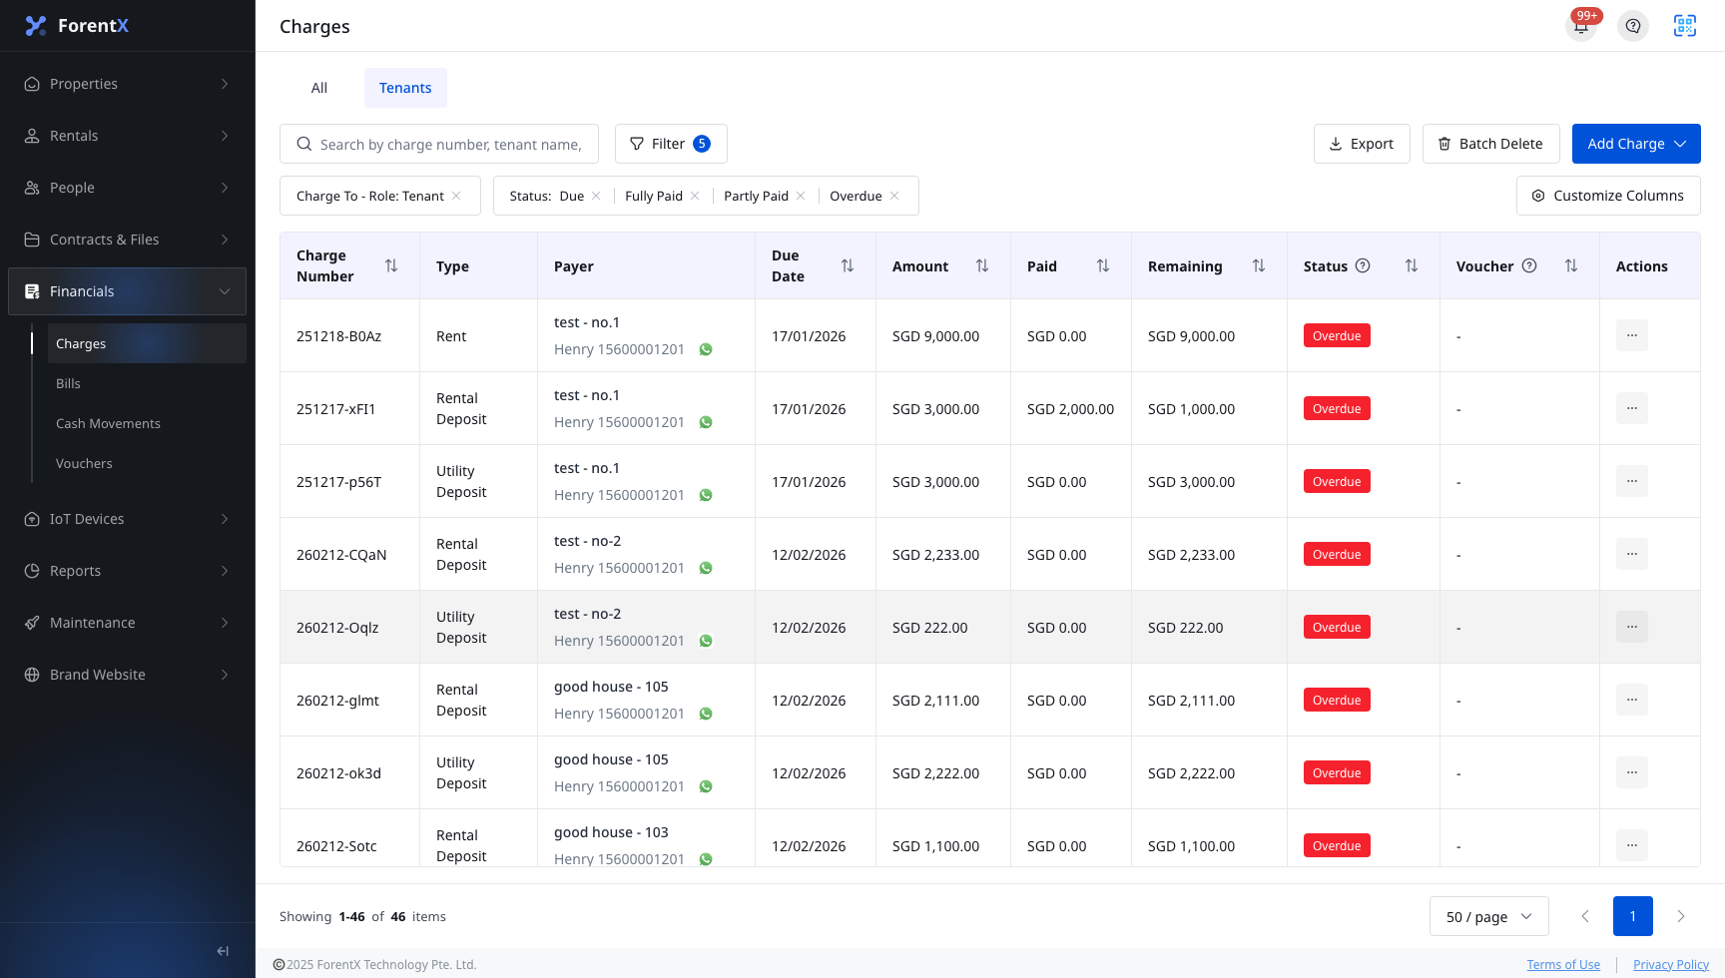This screenshot has width=1725, height=978.
Task: Sort by Paid column icon
Action: [x=1103, y=265]
